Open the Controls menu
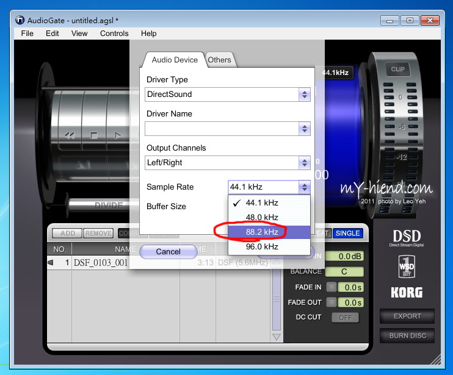453x375 pixels. [114, 34]
